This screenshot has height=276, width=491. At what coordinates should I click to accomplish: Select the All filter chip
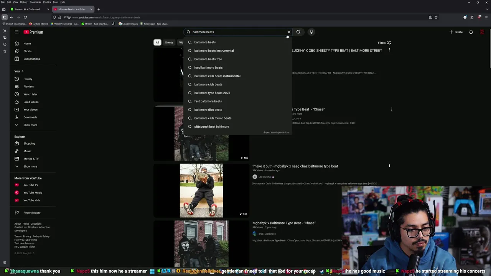(157, 43)
